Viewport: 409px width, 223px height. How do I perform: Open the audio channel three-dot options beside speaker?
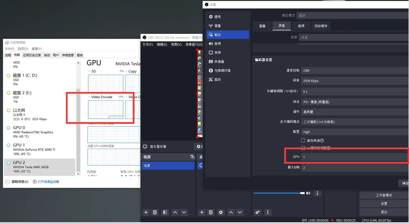(x=317, y=193)
